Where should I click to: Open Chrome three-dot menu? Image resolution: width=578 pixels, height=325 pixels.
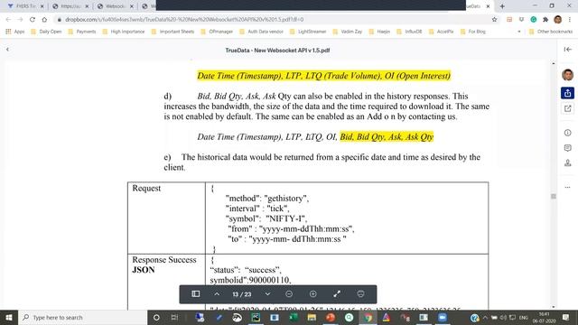point(570,20)
